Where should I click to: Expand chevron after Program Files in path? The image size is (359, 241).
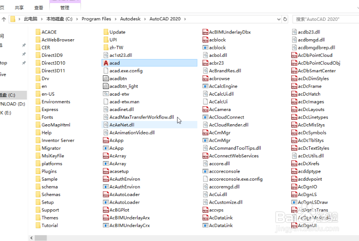coord(116,19)
